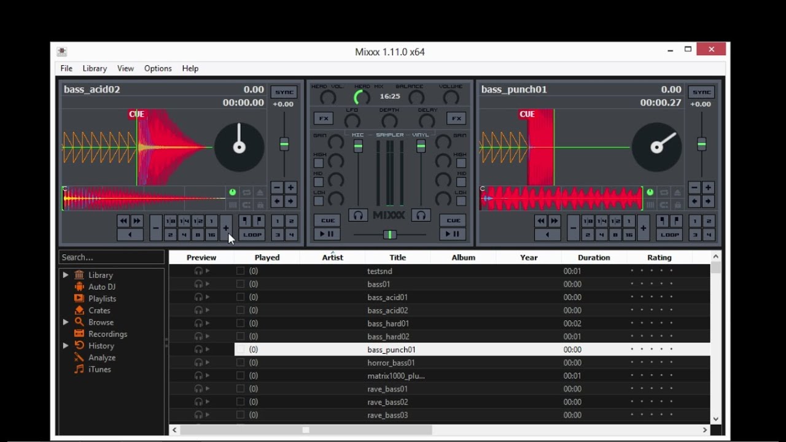Toggle reverse playback on bass_acid02 deck
Screen dimensions: 786x442
(130, 235)
